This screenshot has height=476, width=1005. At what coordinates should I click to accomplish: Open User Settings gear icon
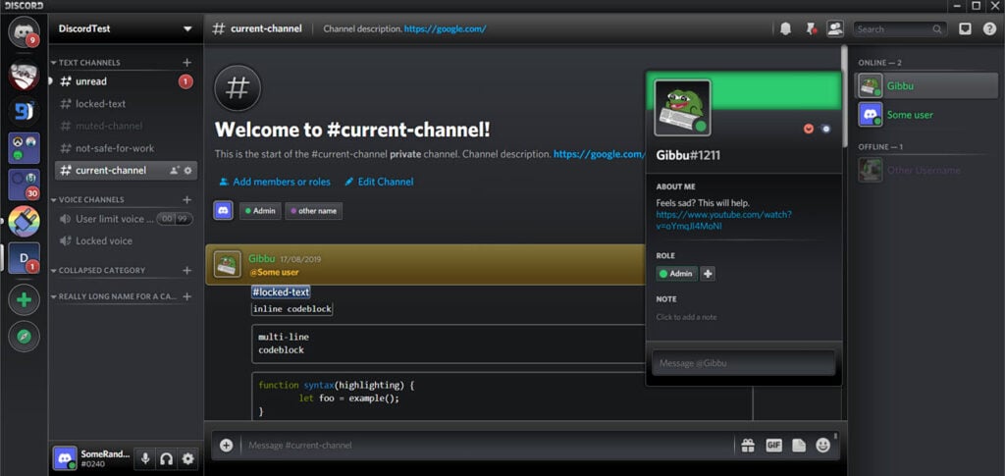[x=187, y=458]
